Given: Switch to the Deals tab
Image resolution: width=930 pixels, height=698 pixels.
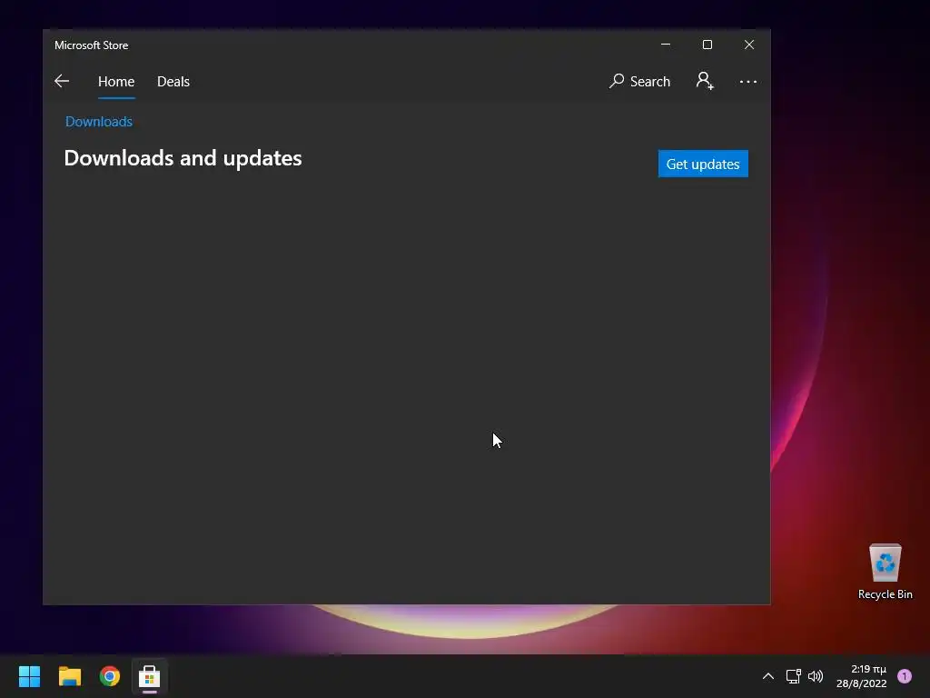Looking at the screenshot, I should point(173,81).
